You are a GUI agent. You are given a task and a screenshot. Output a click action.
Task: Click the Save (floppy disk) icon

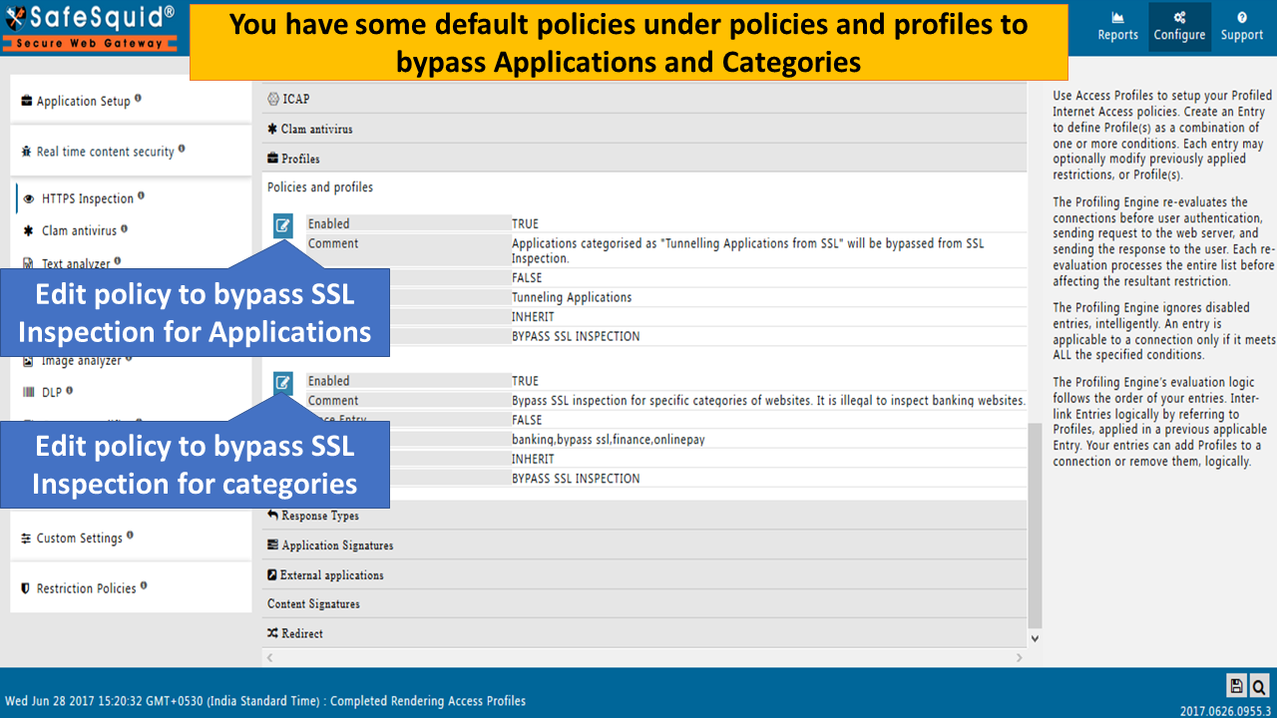pos(1236,686)
